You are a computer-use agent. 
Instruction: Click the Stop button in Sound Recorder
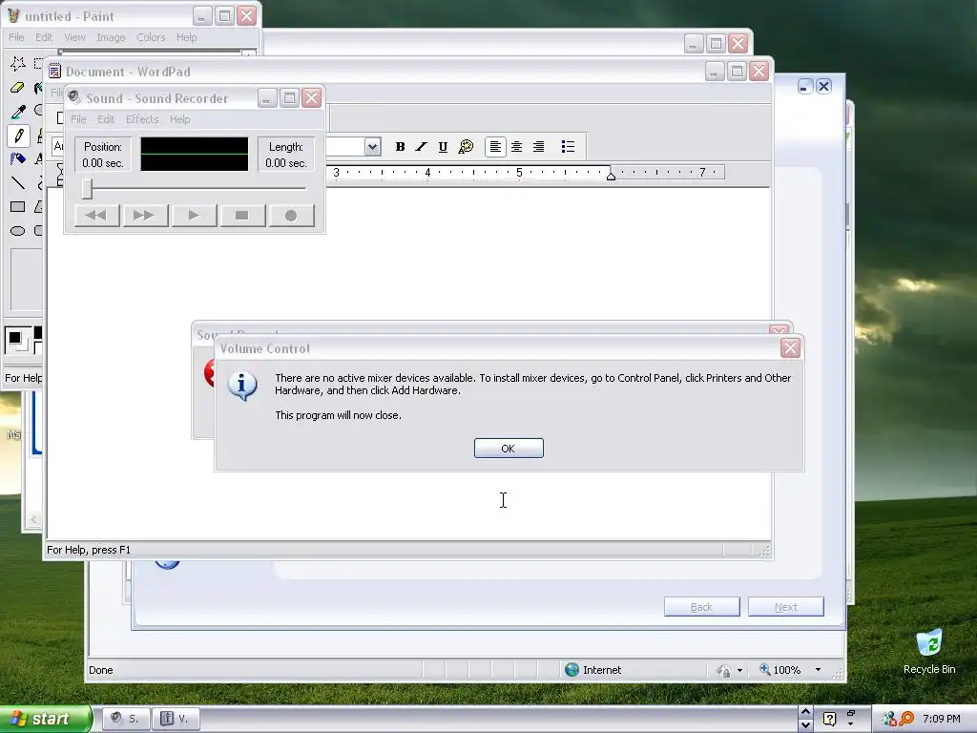click(241, 216)
